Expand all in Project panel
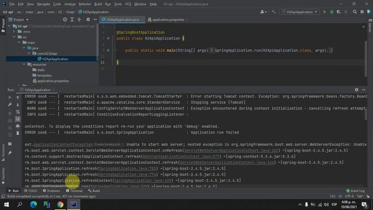373x210 pixels. tap(72, 19)
